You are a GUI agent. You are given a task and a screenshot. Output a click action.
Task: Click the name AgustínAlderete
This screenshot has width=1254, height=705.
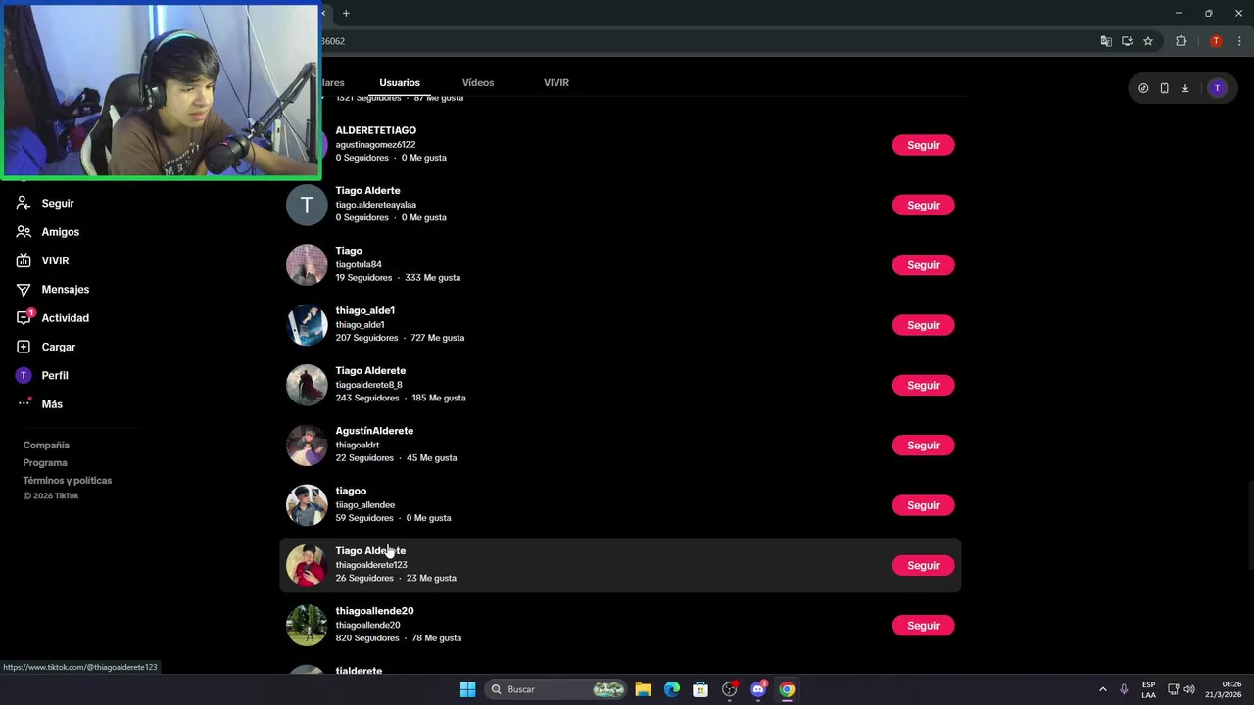click(374, 431)
